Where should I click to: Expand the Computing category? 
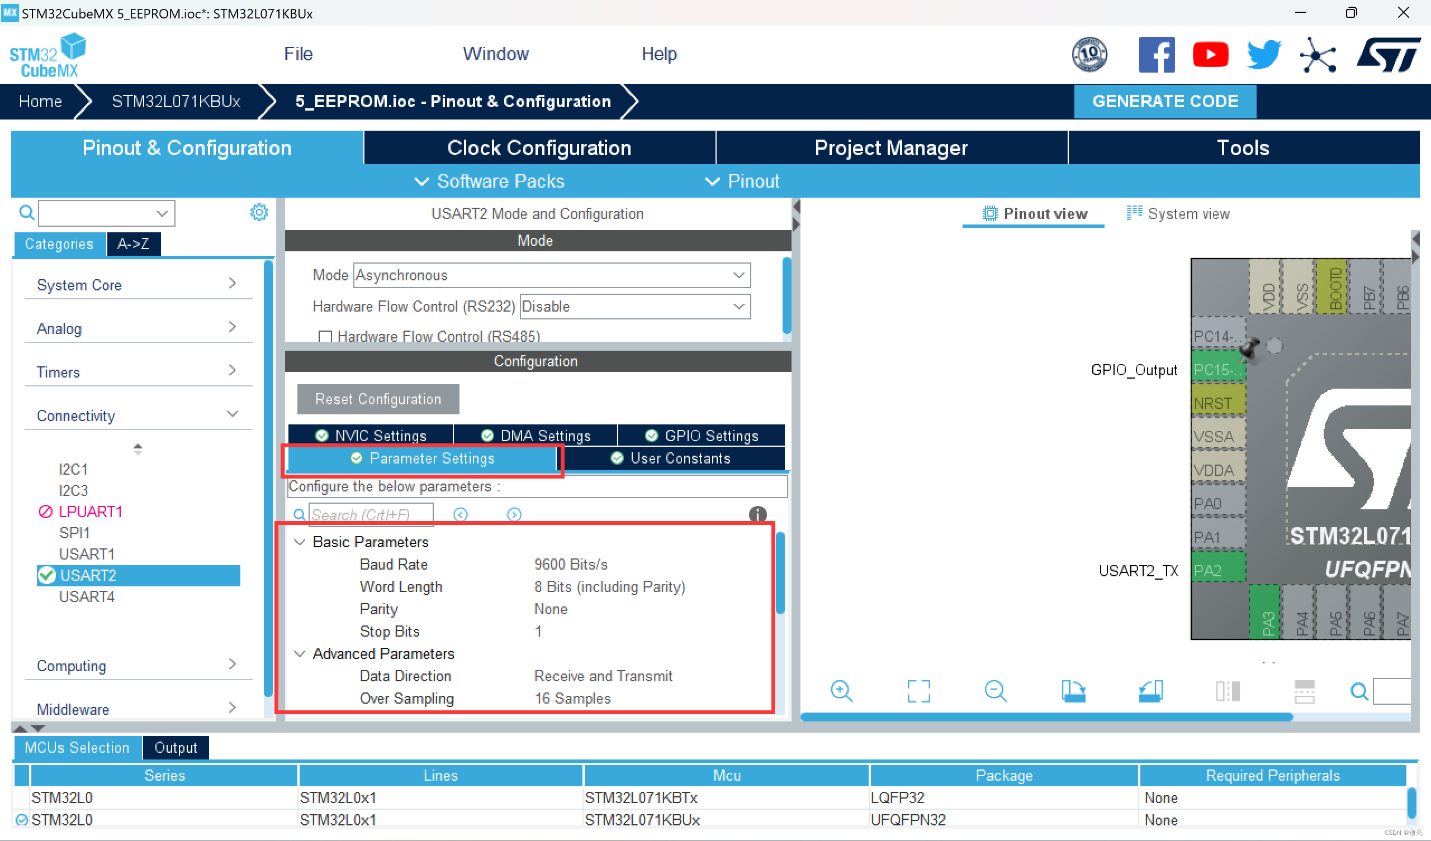pos(139,666)
